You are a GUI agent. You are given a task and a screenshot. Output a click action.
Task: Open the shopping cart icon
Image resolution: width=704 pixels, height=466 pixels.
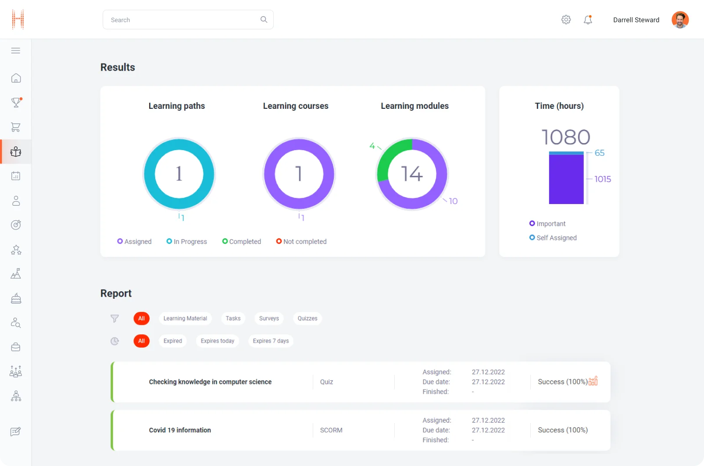pos(16,127)
